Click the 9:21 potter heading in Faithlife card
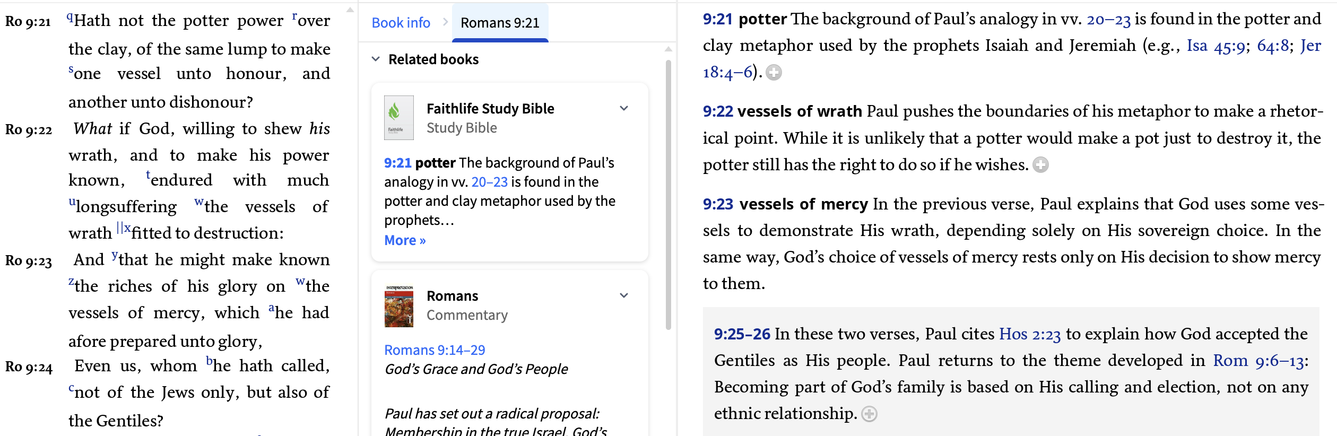Screen dimensions: 1337x436 pyautogui.click(x=420, y=163)
